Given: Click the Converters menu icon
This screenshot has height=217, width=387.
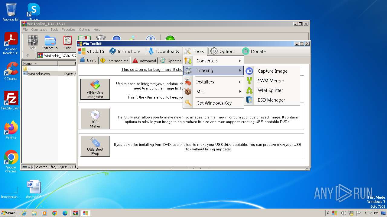Looking at the screenshot, I should point(188,61).
